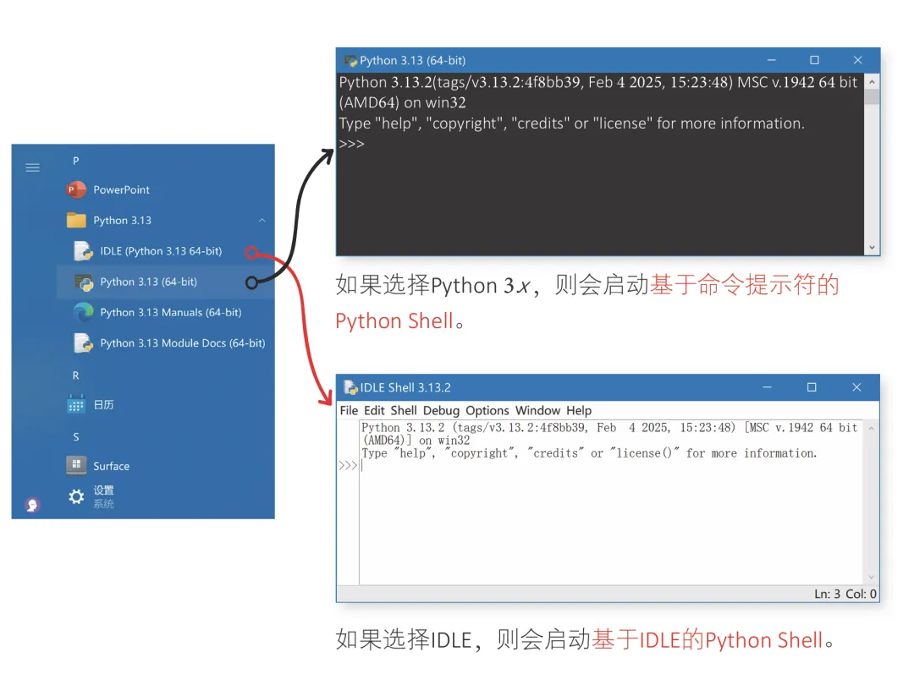Click the Surface label in Start

(x=112, y=466)
